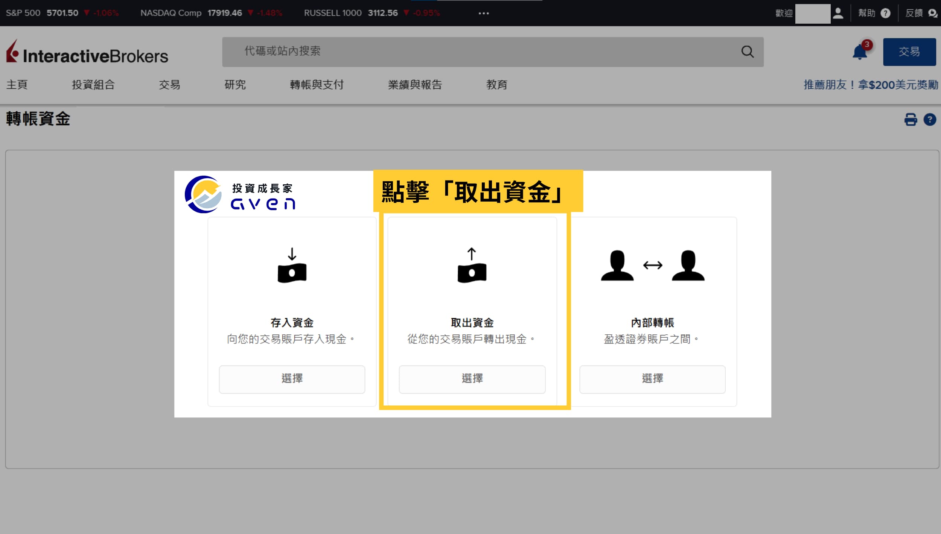Click the 轉帳資金 page heading

tap(38, 119)
